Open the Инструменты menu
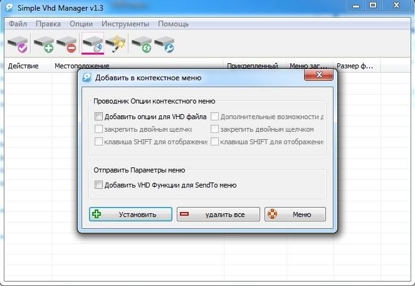This screenshot has height=286, width=415. [x=125, y=24]
